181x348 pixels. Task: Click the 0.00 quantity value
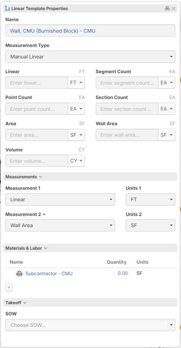coord(123,273)
